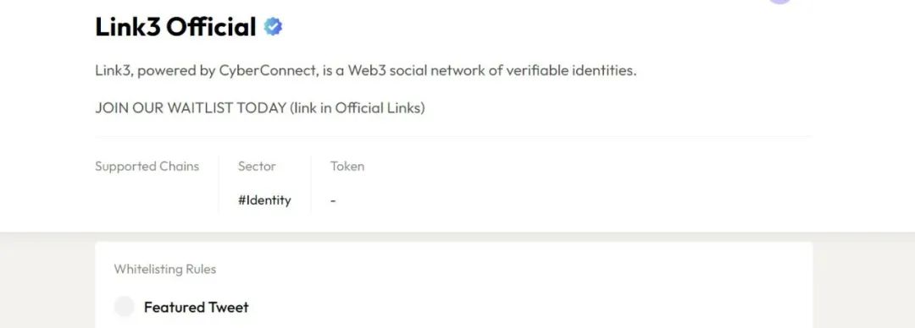Image resolution: width=915 pixels, height=328 pixels.
Task: Click the Token column label
Action: [347, 166]
